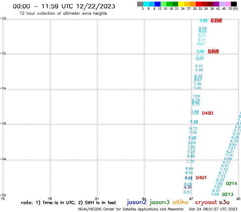This screenshot has height=212, width=241.
Task: Click the altika satellite label
Action: click(180, 202)
